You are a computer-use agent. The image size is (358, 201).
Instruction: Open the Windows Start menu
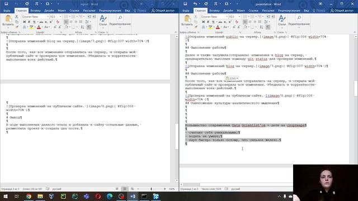[x=5, y=196]
